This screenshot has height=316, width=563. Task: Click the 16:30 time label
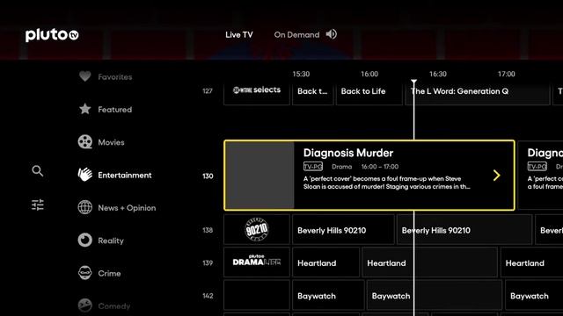pyautogui.click(x=438, y=74)
